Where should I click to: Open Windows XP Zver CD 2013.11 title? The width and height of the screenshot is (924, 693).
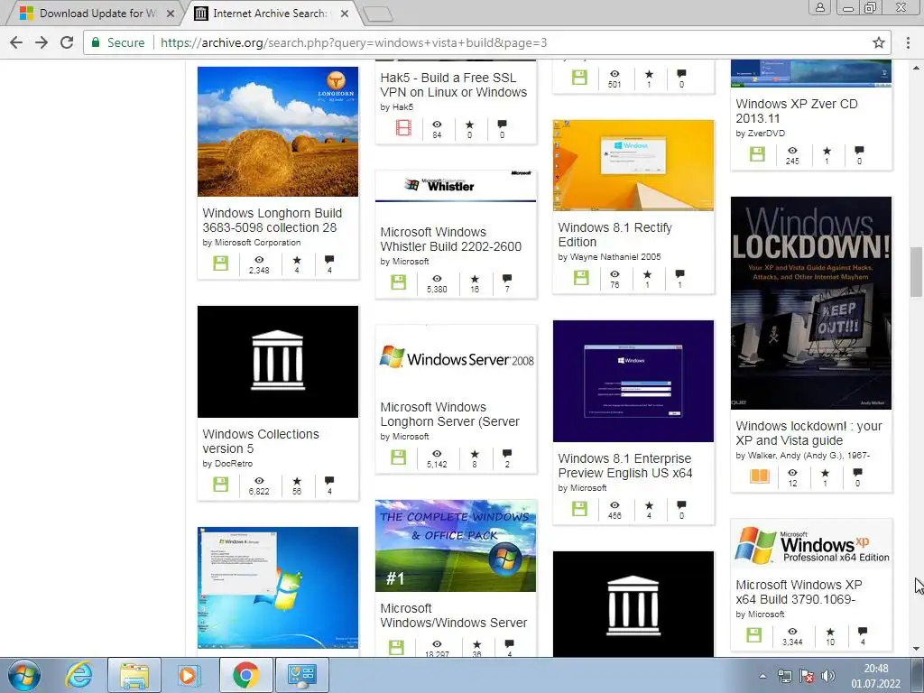click(797, 111)
